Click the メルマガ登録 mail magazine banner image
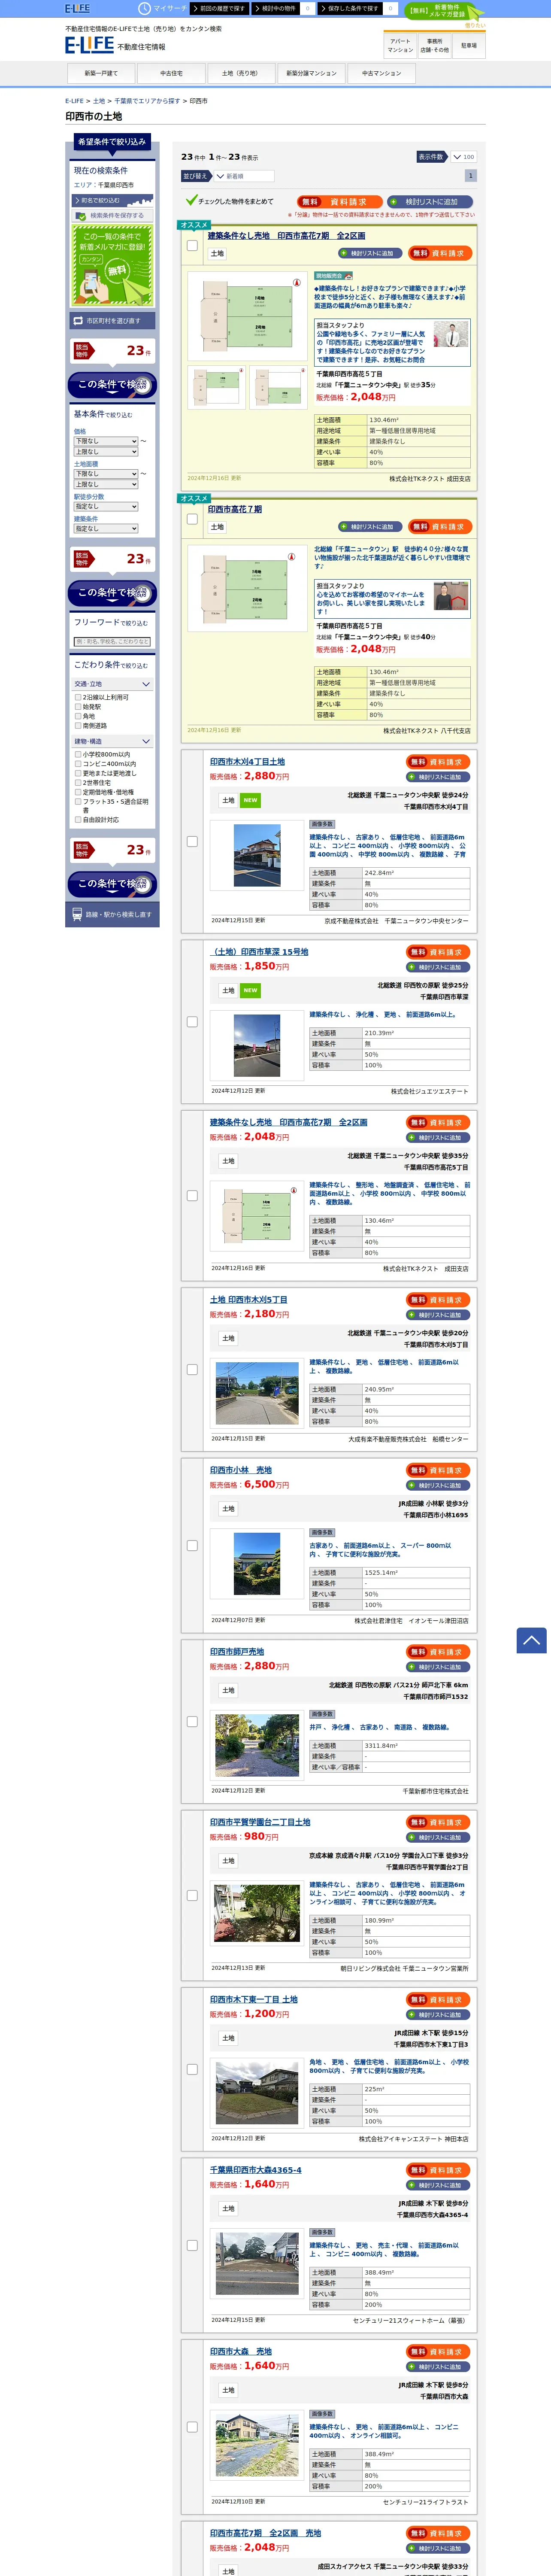Viewport: 551px width, 2576px height. click(111, 264)
